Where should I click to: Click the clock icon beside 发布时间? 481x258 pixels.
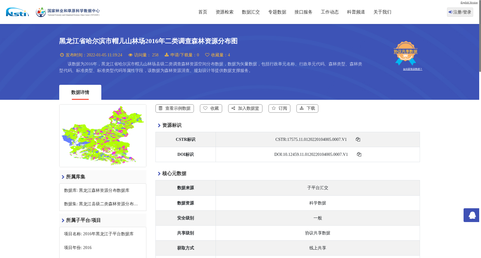point(62,55)
